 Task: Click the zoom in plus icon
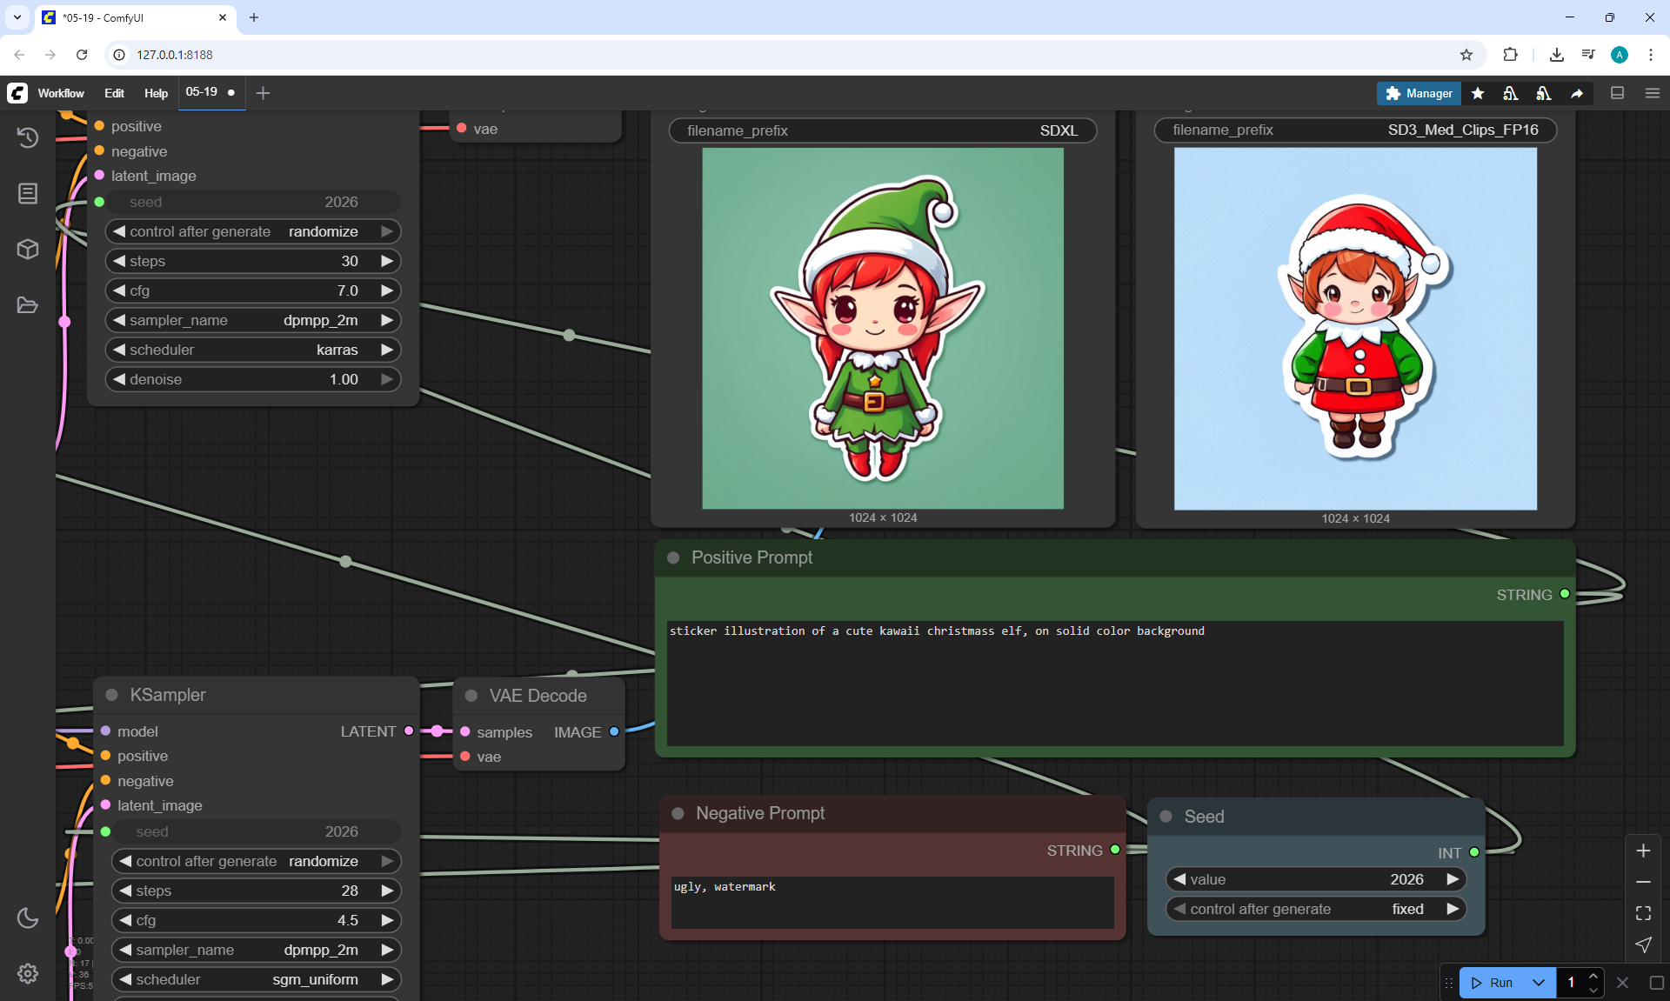[x=1643, y=851]
